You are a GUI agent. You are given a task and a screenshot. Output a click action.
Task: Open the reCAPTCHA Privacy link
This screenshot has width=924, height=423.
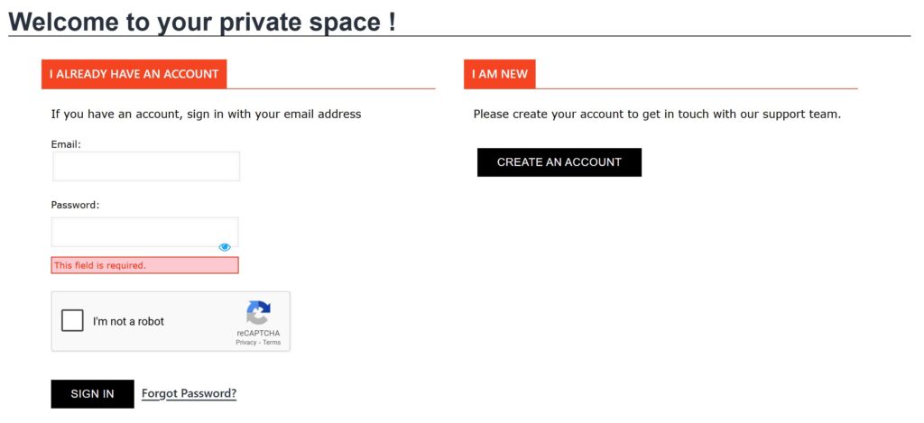245,343
